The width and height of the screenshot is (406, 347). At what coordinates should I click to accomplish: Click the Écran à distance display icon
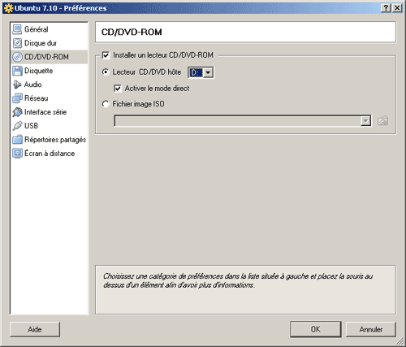17,154
